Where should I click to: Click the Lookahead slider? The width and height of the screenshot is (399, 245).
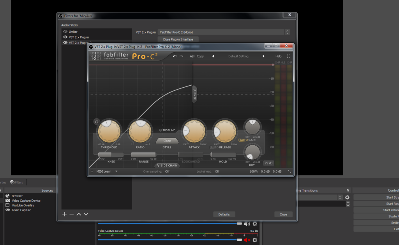point(191,154)
